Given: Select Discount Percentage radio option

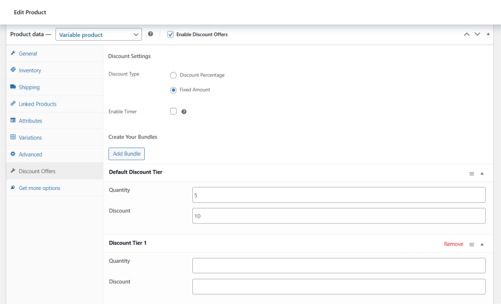Looking at the screenshot, I should pyautogui.click(x=173, y=75).
